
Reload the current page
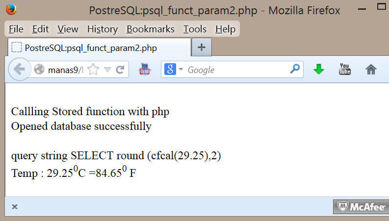pyautogui.click(x=120, y=70)
